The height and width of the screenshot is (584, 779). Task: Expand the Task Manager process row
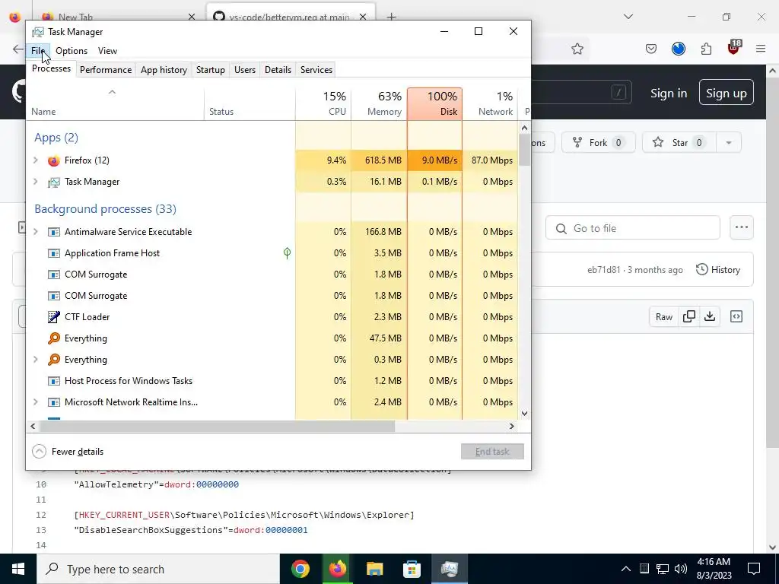pyautogui.click(x=36, y=182)
